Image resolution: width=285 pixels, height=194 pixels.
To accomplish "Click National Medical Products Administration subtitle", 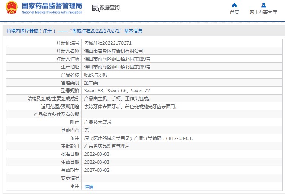I will [52, 12].
